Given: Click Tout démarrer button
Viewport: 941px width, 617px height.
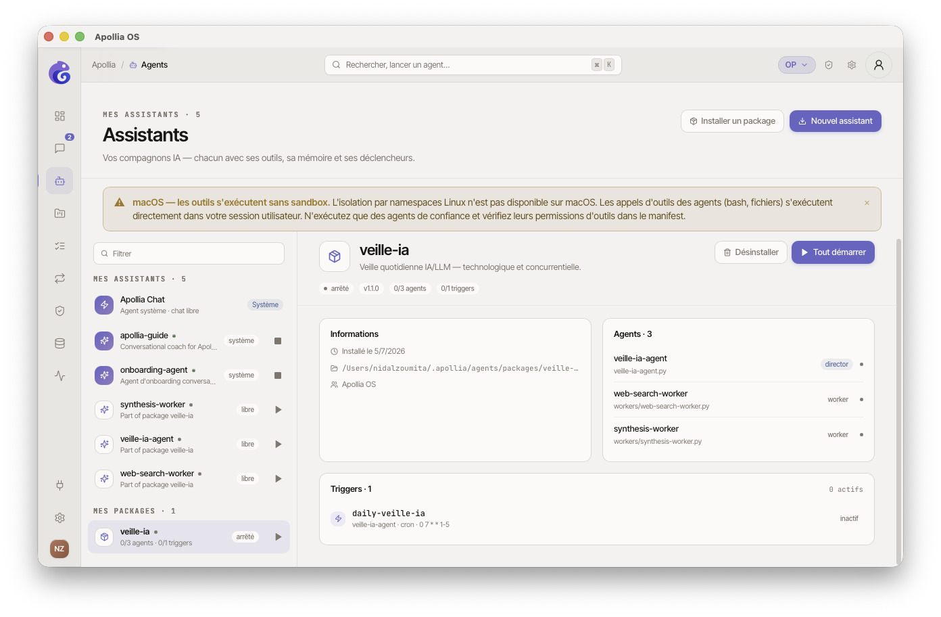Looking at the screenshot, I should click(x=833, y=252).
